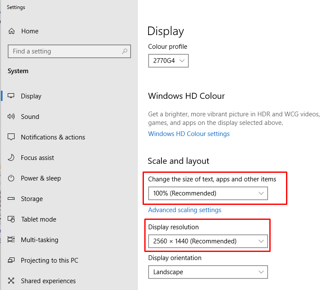Image resolution: width=328 pixels, height=290 pixels.
Task: Click the Notifications & actions speech bubble icon
Action: pos(11,137)
